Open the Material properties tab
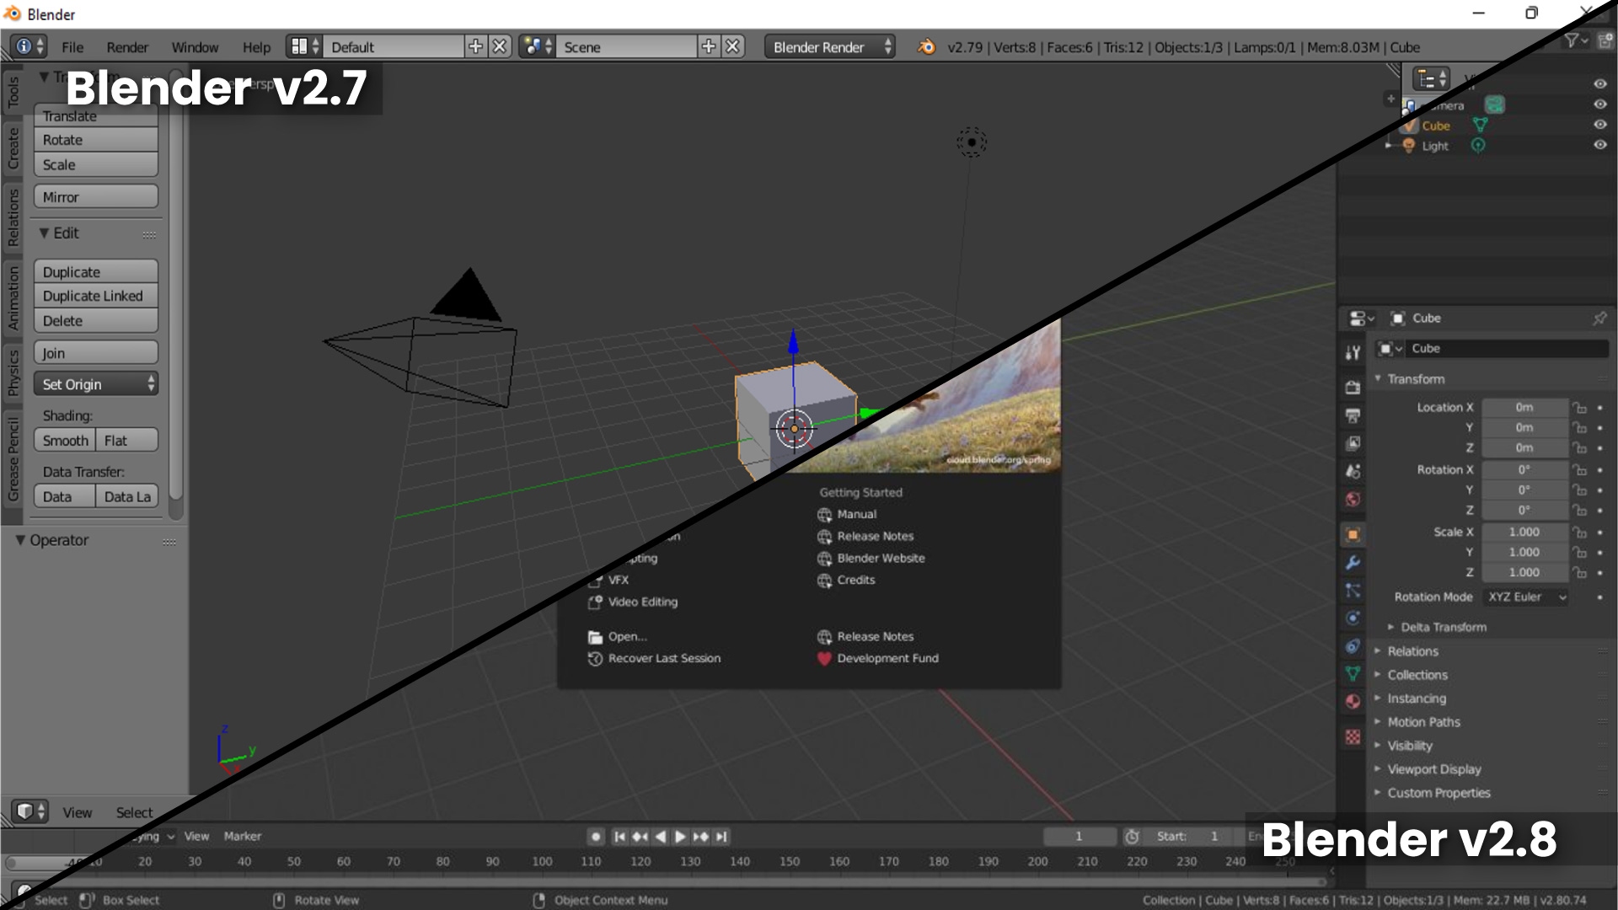The height and width of the screenshot is (910, 1618). pyautogui.click(x=1353, y=701)
